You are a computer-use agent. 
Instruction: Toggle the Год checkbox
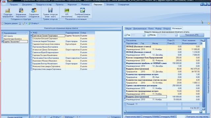pos(125,35)
